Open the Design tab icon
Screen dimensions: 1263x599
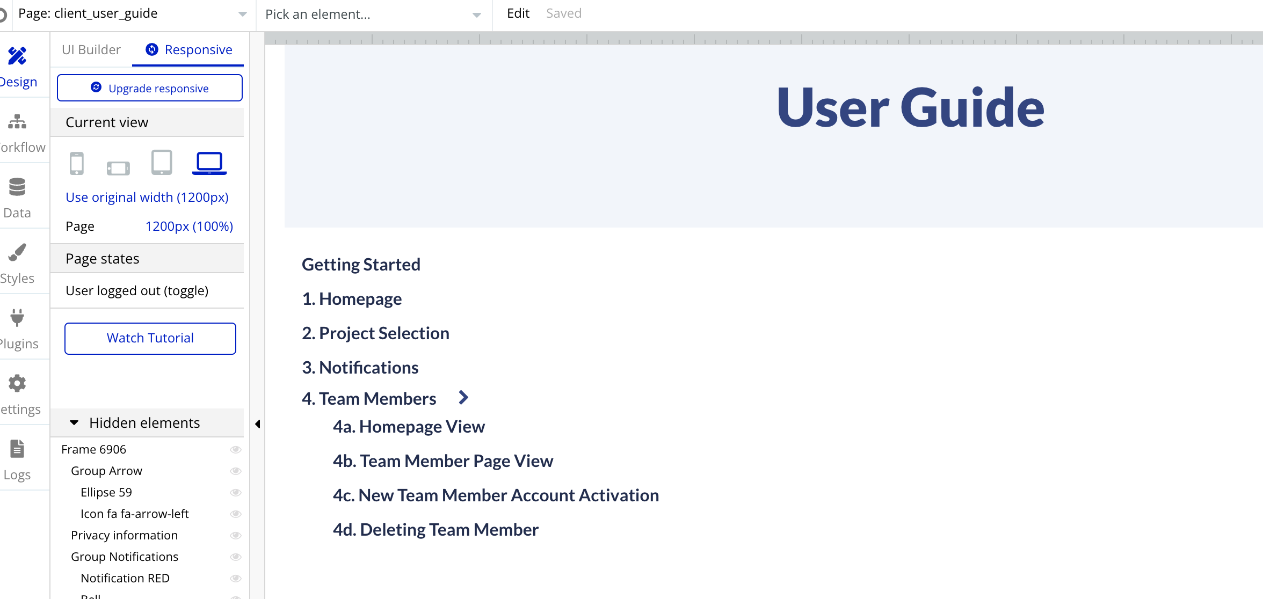[x=17, y=56]
